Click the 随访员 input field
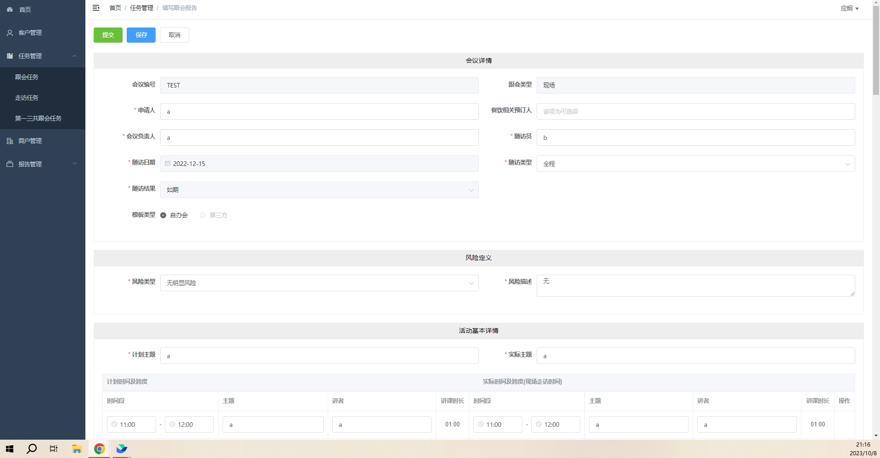The height and width of the screenshot is (458, 880). pyautogui.click(x=695, y=138)
